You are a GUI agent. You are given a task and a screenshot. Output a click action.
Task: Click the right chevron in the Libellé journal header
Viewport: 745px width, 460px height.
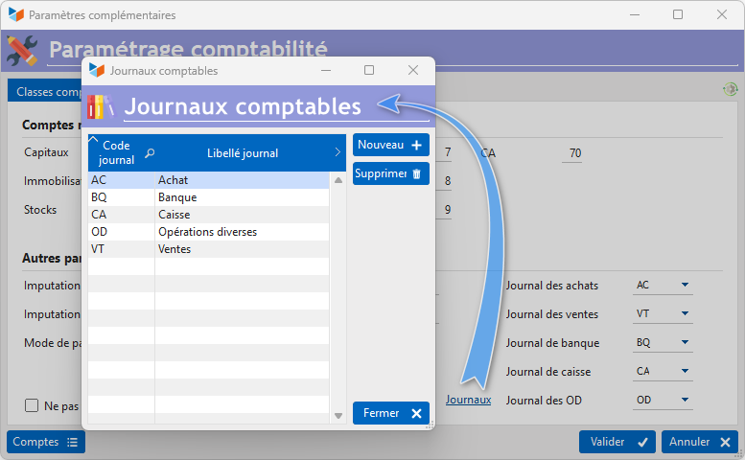point(338,152)
